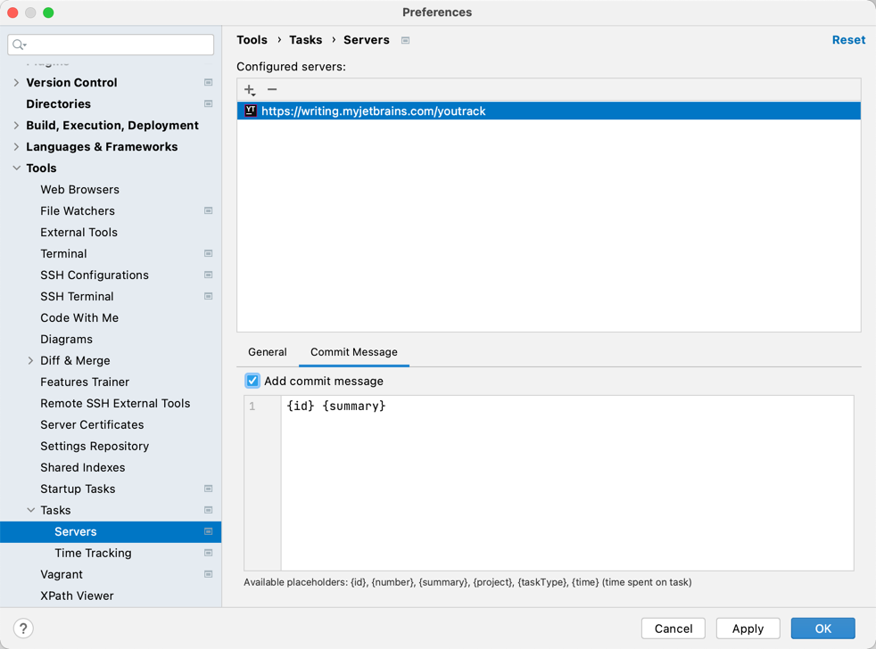Click the settings icon beside File Watchers
Image resolution: width=876 pixels, height=649 pixels.
(x=208, y=210)
